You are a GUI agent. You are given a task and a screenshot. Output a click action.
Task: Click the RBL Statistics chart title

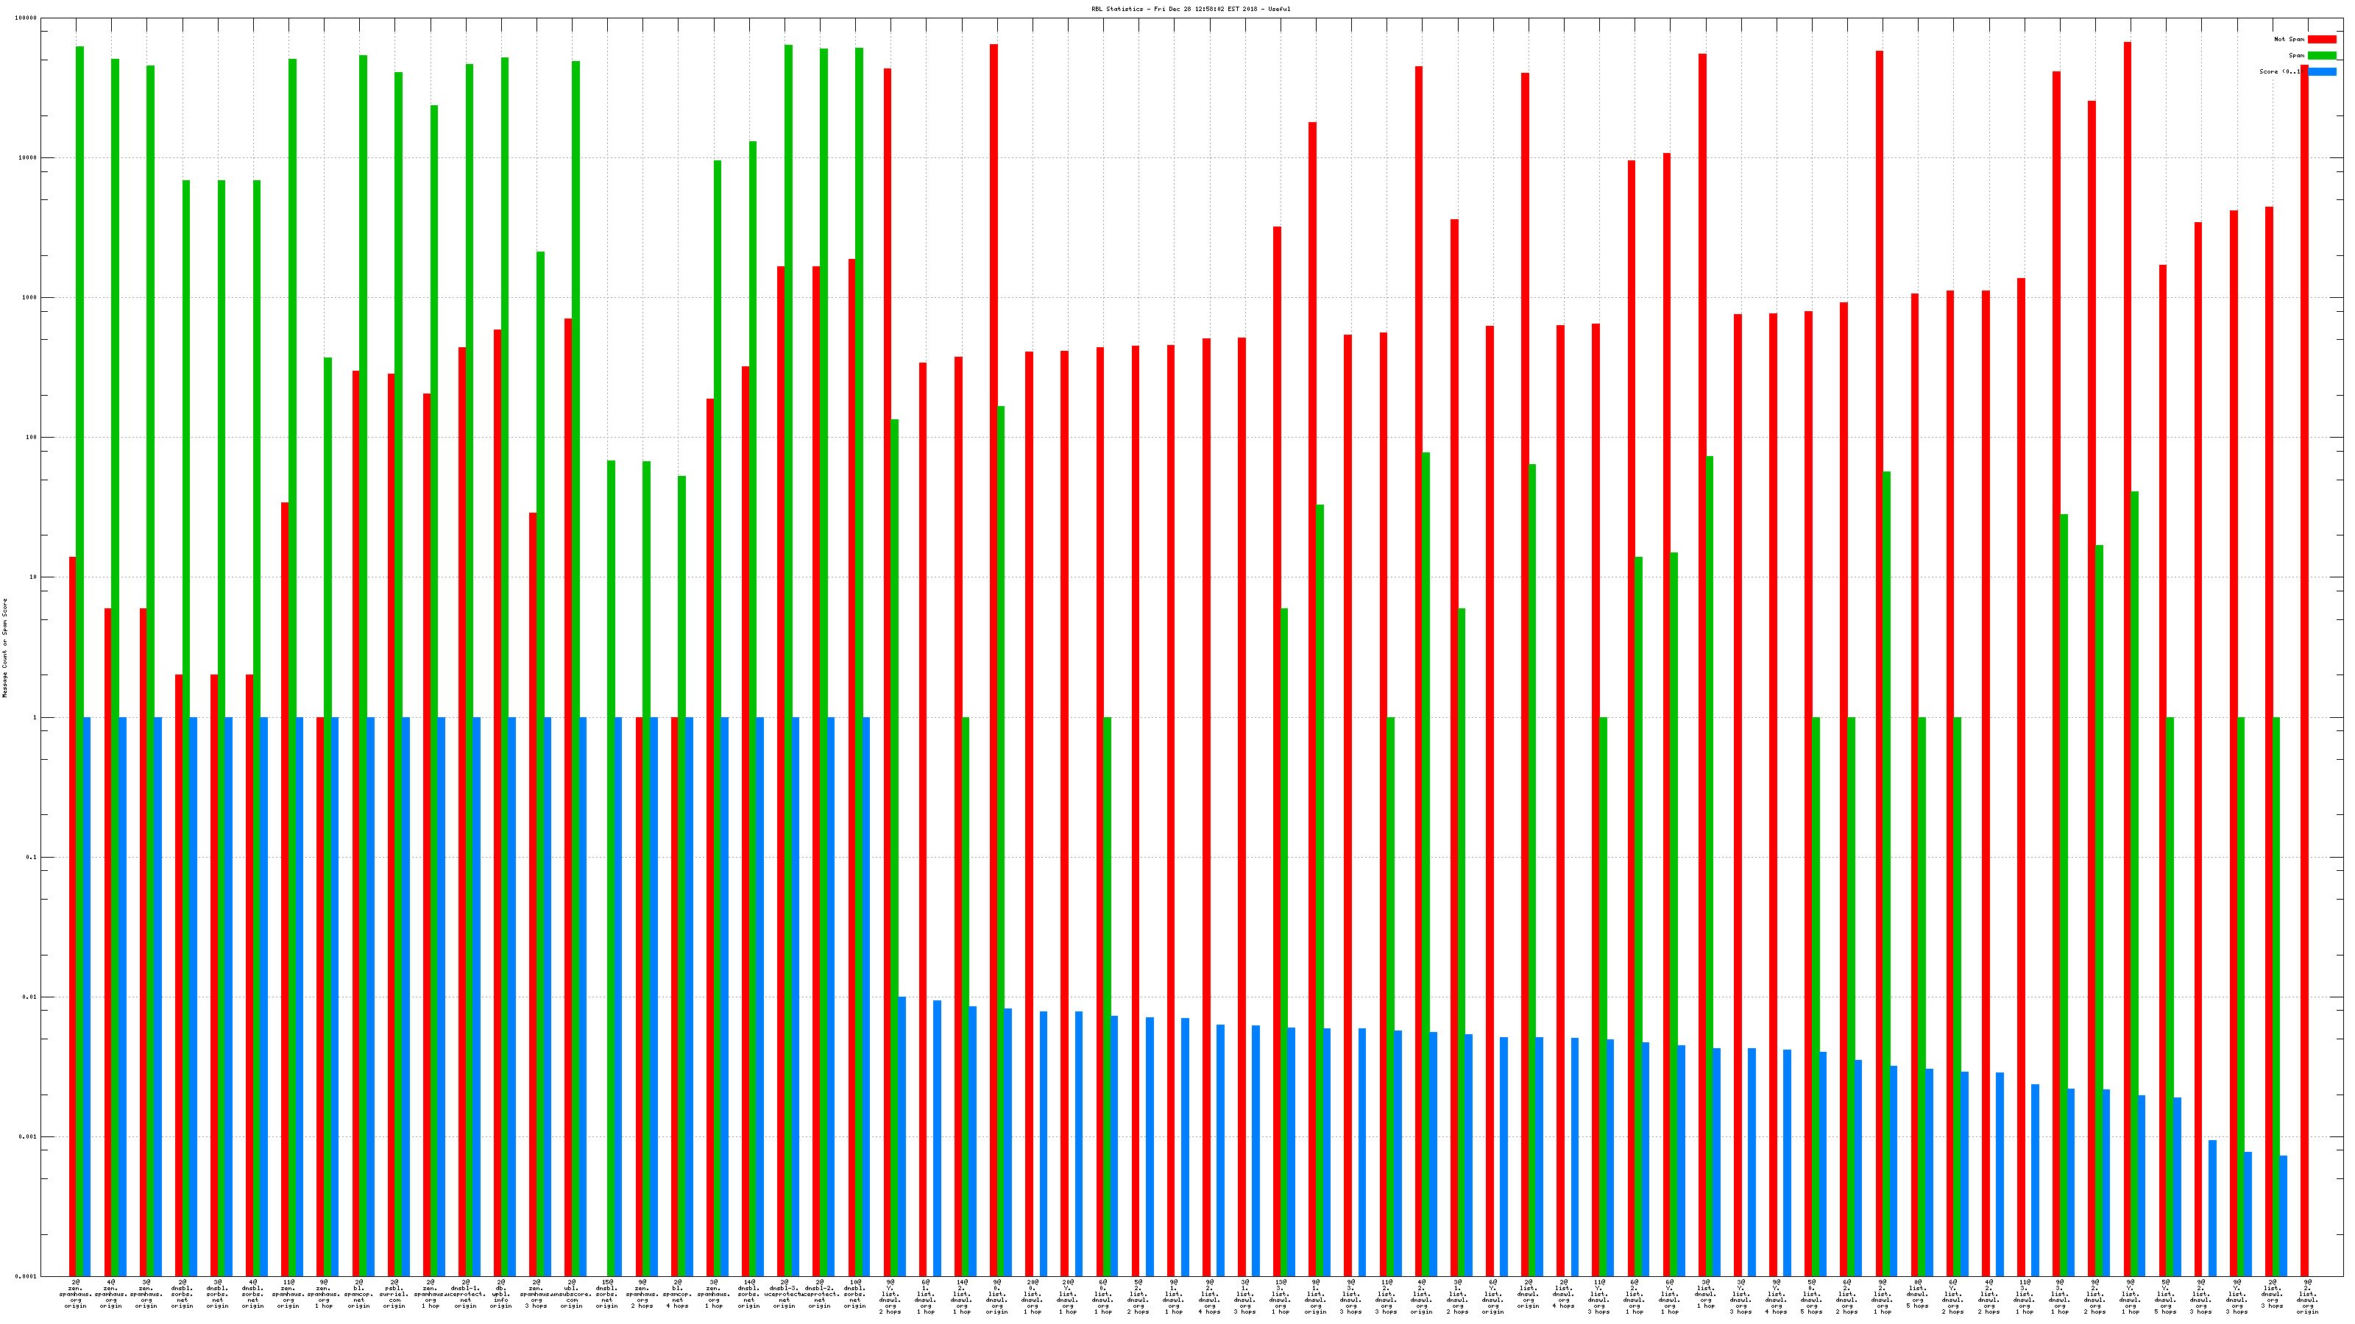tap(1190, 9)
